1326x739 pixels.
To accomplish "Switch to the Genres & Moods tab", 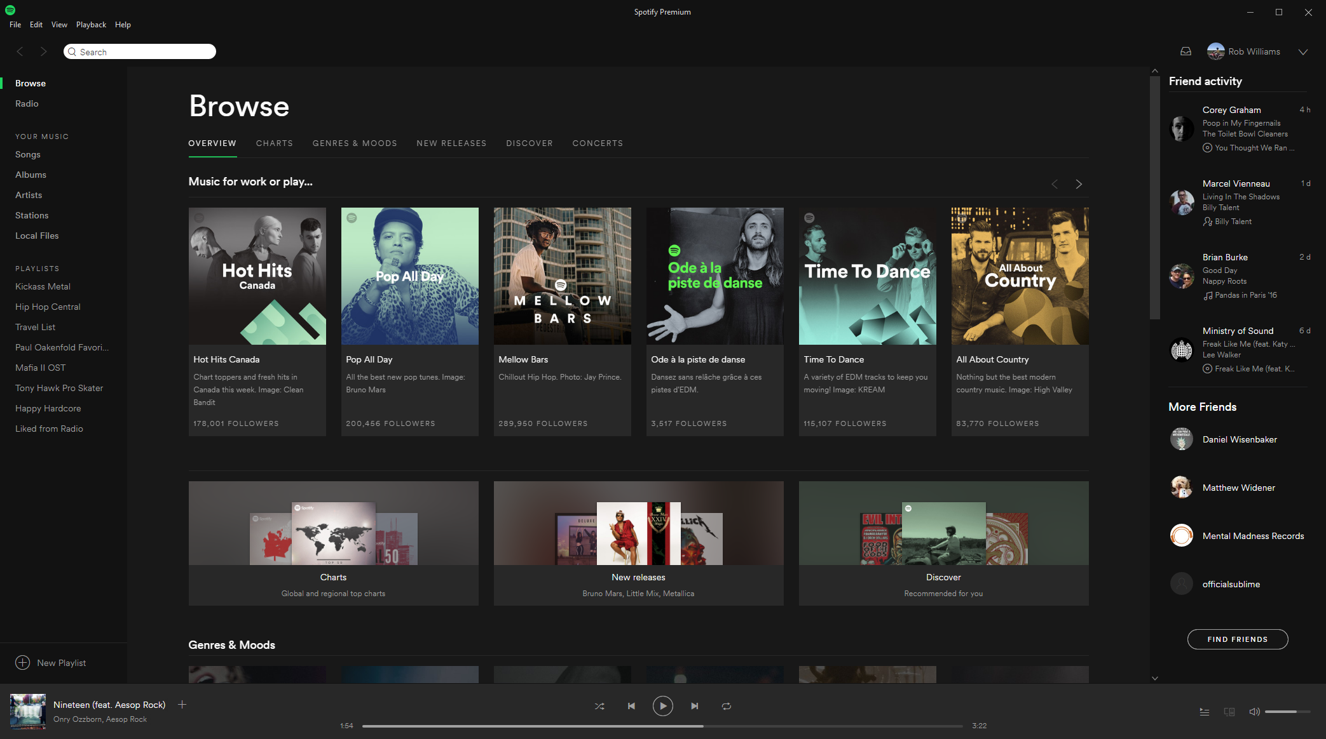I will tap(355, 143).
